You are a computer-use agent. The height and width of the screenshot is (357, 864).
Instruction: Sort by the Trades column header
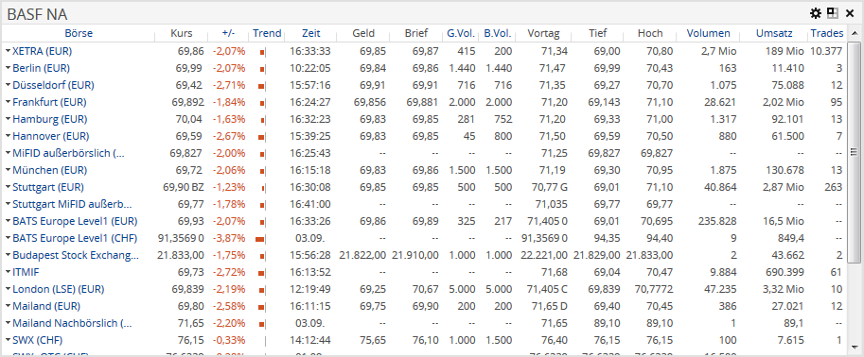click(x=826, y=34)
